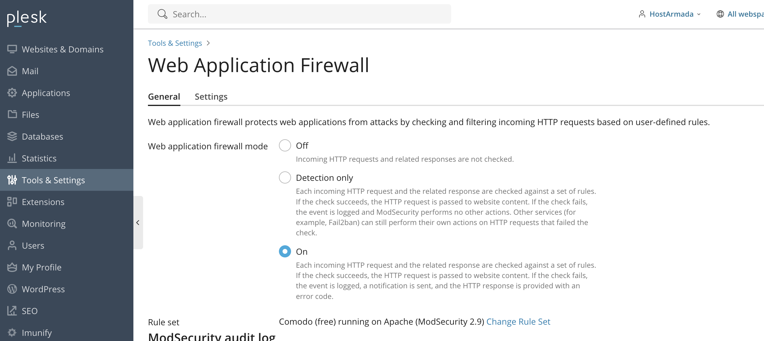This screenshot has height=341, width=764.
Task: Click the Imunify gear icon in sidebar
Action: click(x=12, y=333)
